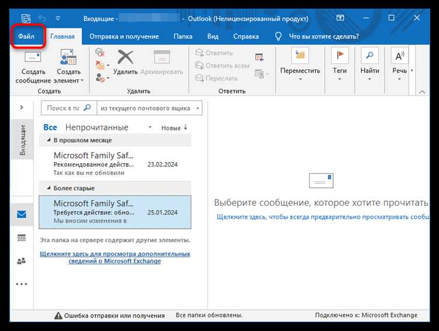Click the Mail envelope navigation icon
Screen dimensions: 439x331
[22, 214]
